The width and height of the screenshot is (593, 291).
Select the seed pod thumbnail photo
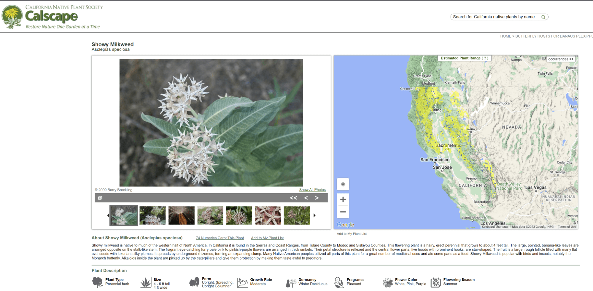tap(181, 215)
